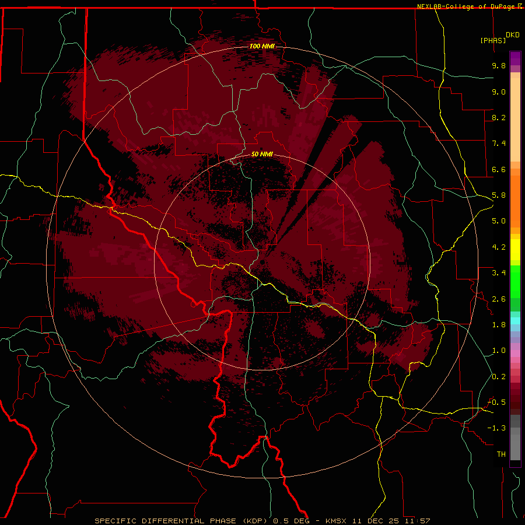Click the cyan segment of the color bar
This screenshot has height=525, width=525.
click(x=515, y=321)
